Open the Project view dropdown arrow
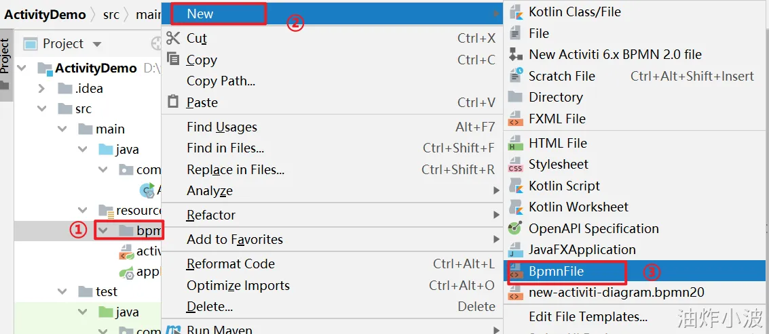This screenshot has height=334, width=769. 96,44
